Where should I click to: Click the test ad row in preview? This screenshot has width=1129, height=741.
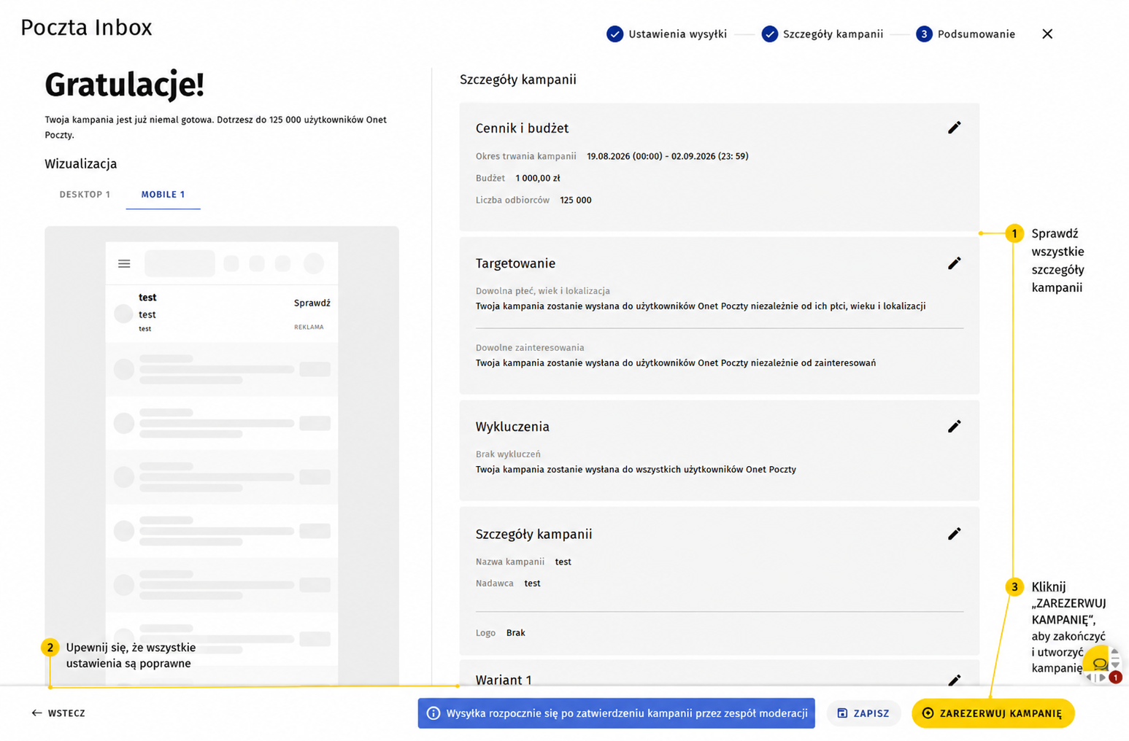[x=222, y=313]
